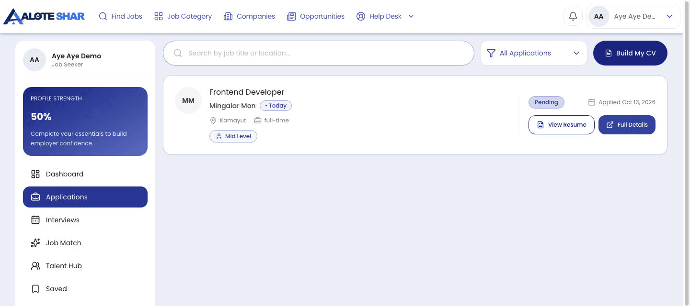
Task: Click the Saved bookmark icon
Action: [x=35, y=289]
